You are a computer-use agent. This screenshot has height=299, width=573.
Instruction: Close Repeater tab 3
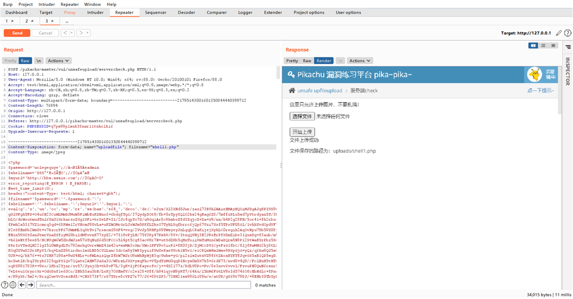pyautogui.click(x=53, y=21)
